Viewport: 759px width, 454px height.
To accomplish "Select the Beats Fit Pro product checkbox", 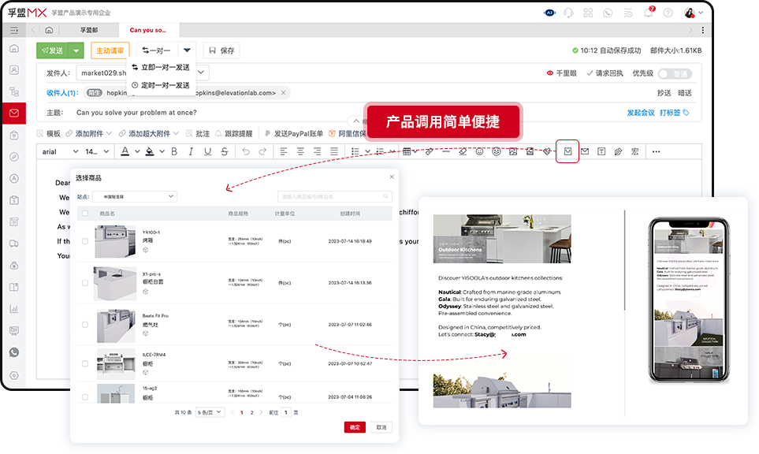I will 85,324.
